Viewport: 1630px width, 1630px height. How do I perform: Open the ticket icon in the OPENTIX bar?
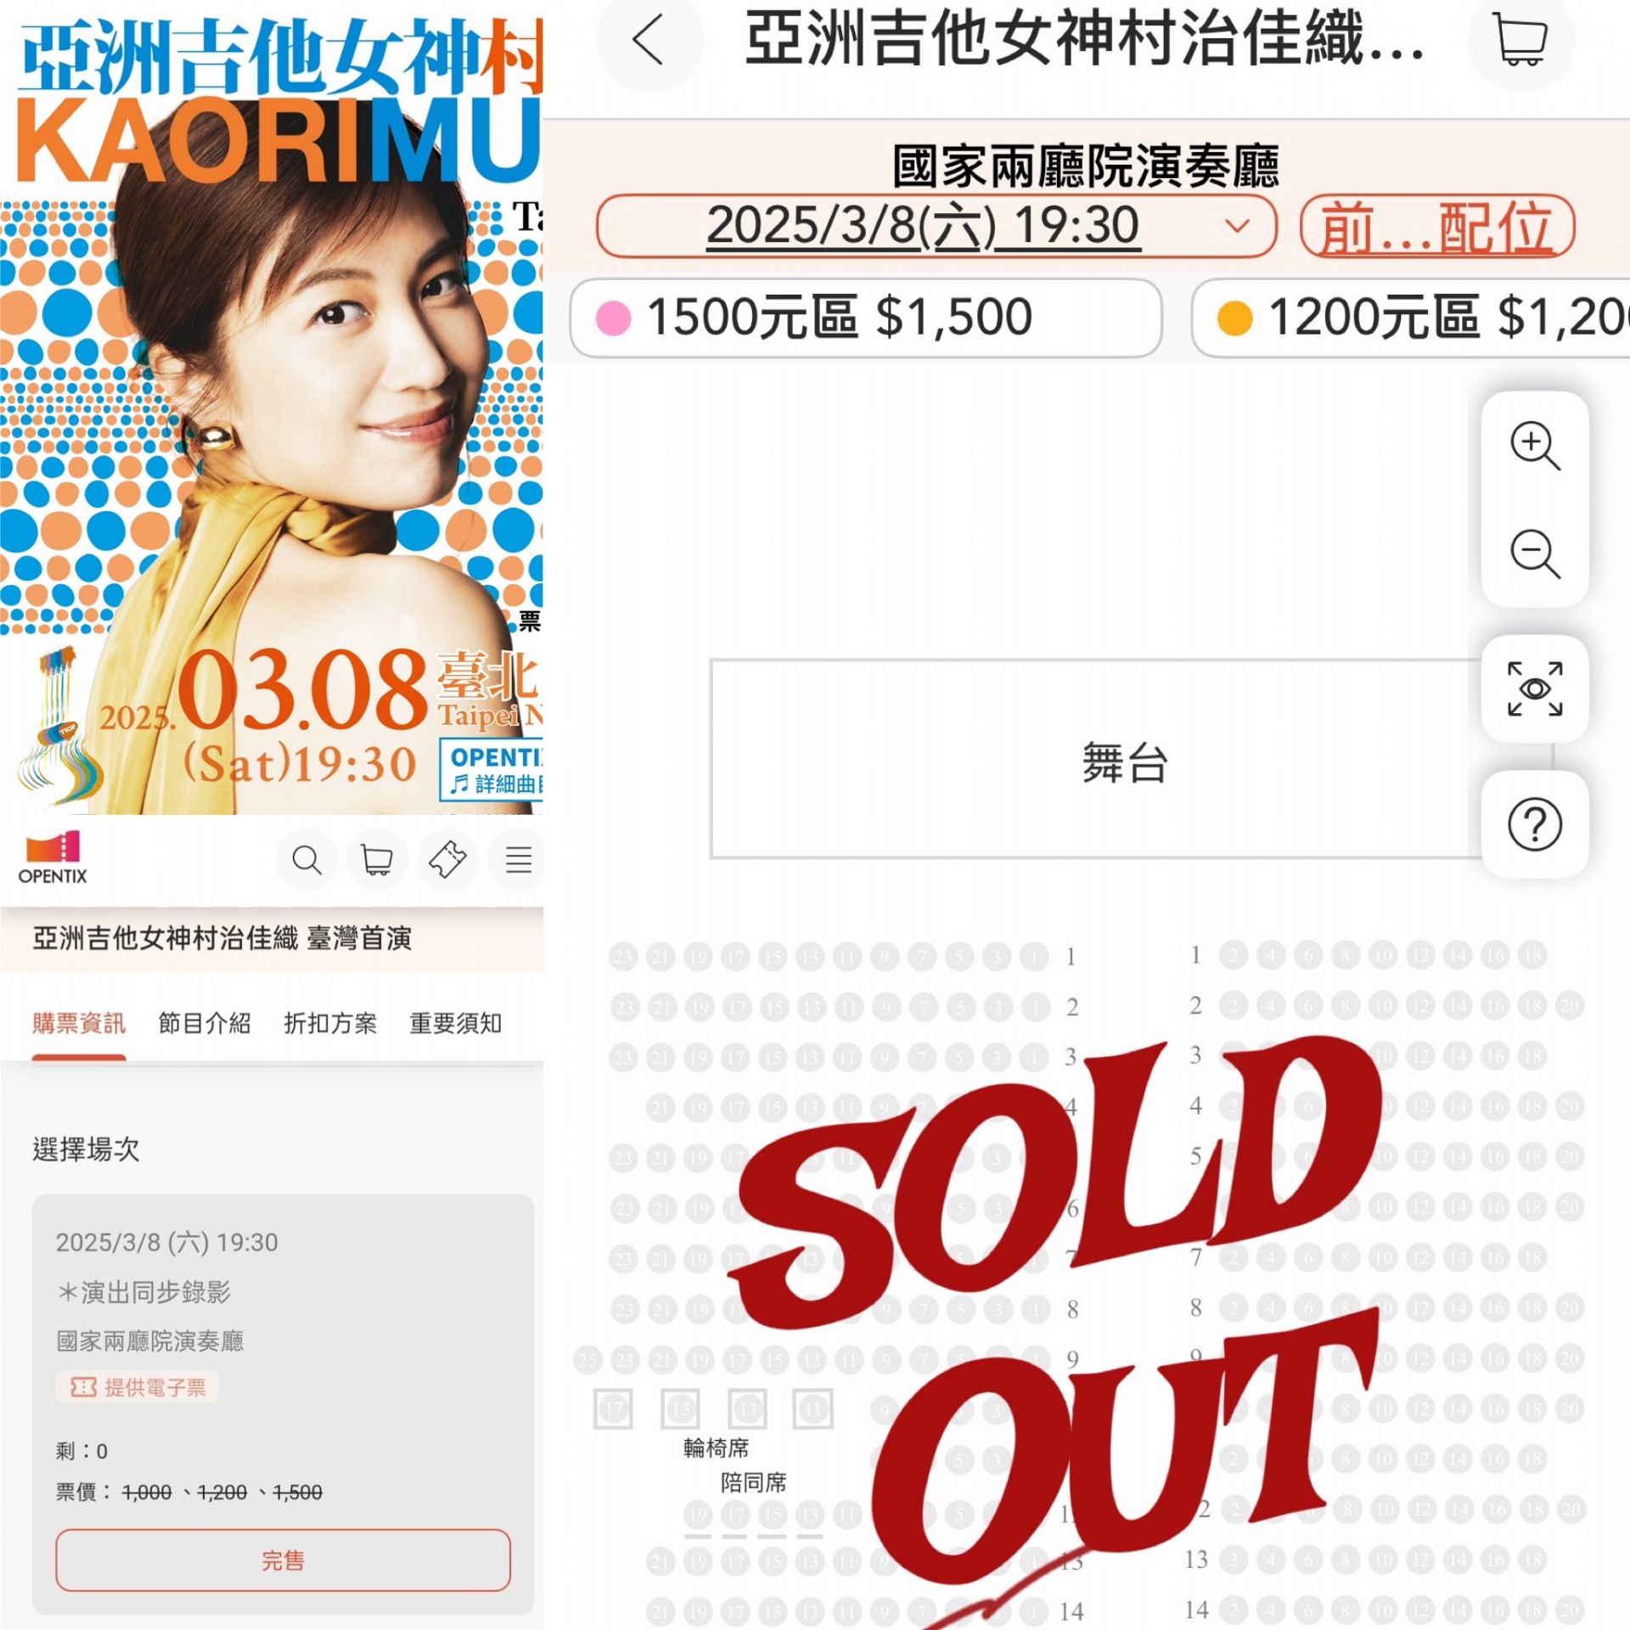coord(447,860)
